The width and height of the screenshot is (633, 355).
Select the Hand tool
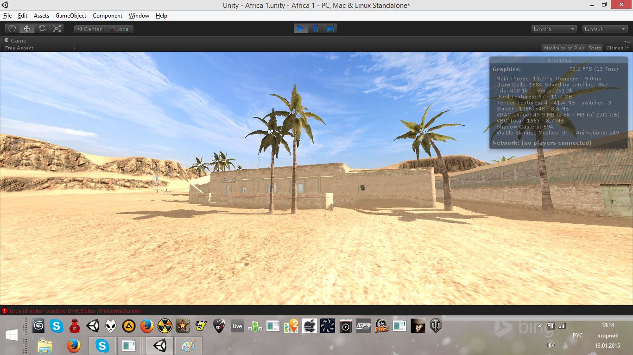(x=12, y=29)
